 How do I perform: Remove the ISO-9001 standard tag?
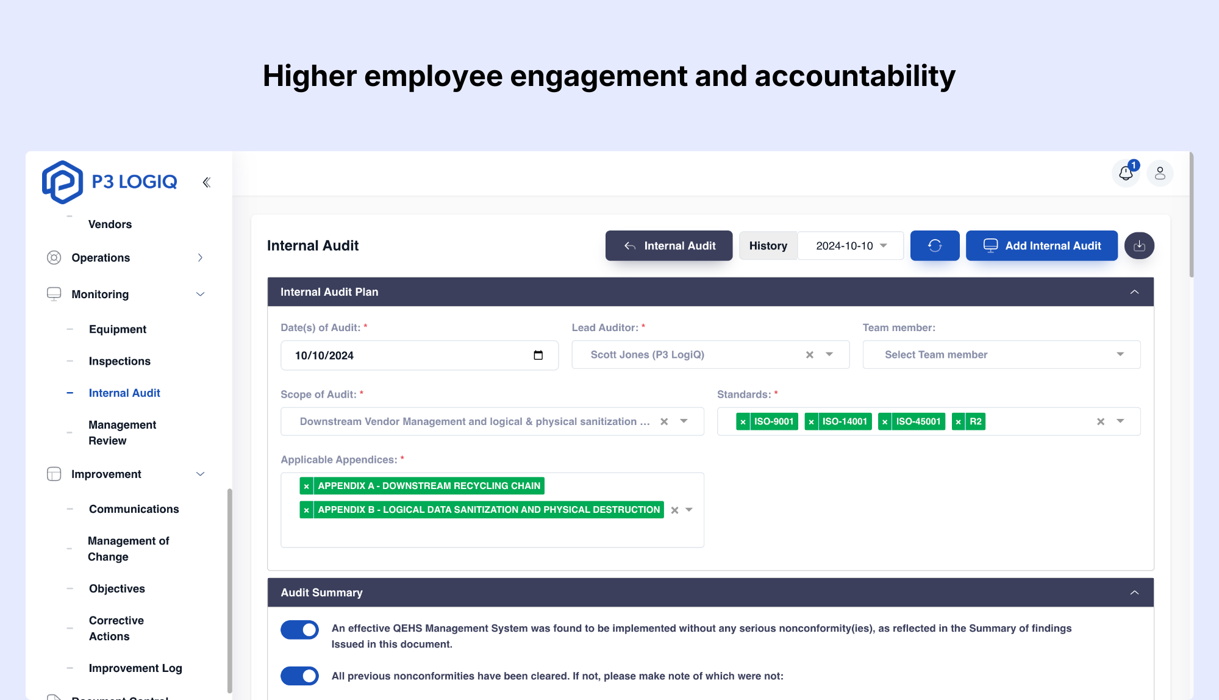point(743,422)
